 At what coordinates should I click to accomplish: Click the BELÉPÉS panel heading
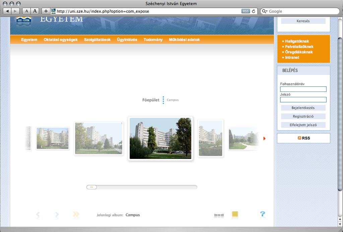[x=290, y=70]
